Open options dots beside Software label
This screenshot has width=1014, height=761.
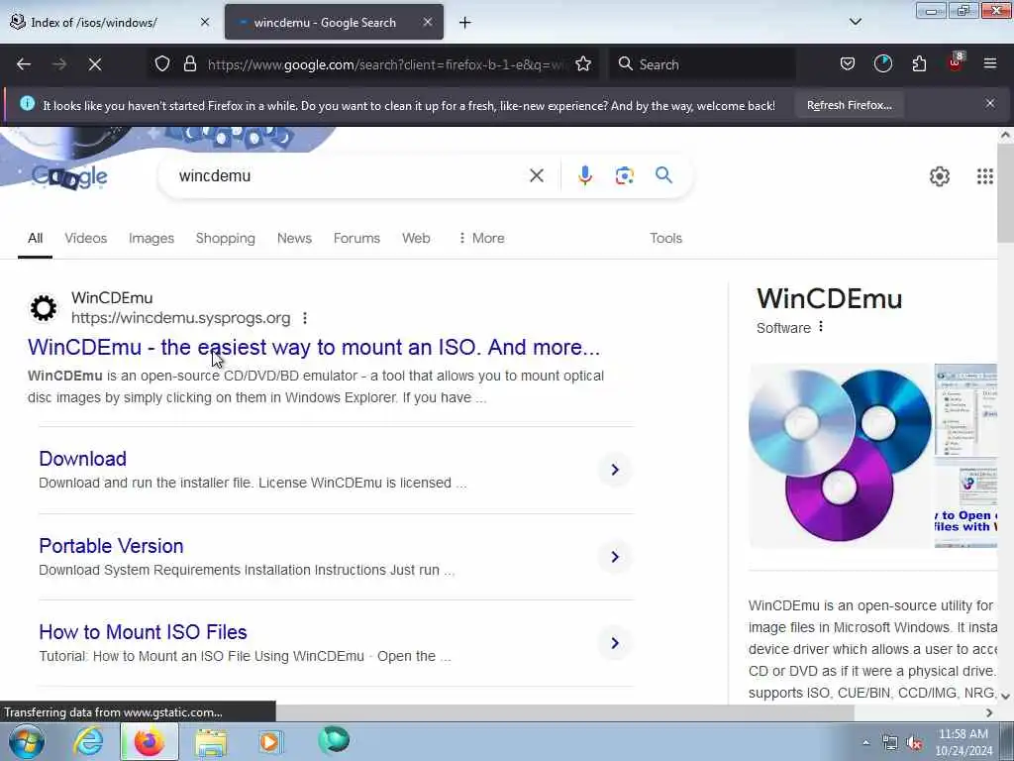pyautogui.click(x=821, y=327)
